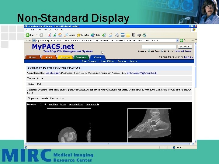Image resolution: width=219 pixels, height=164 pixels.
Task: Open the File menu
Action: [x=27, y=30]
